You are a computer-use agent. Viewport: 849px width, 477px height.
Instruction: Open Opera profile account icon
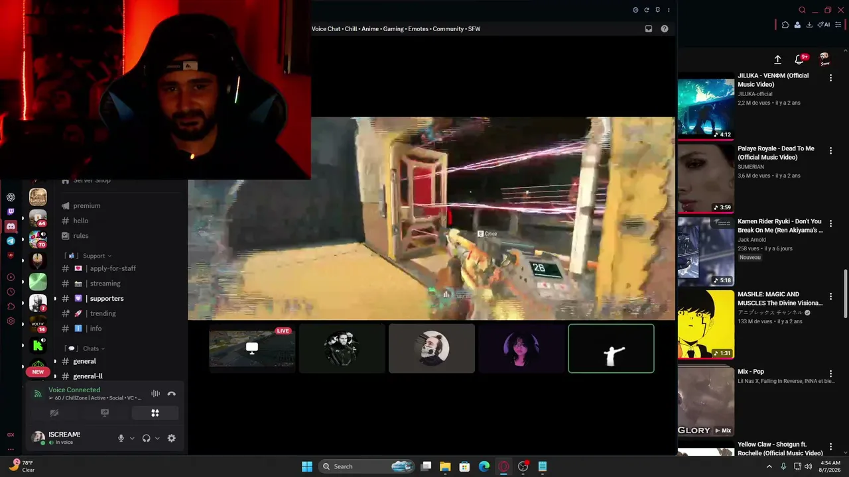pyautogui.click(x=797, y=25)
